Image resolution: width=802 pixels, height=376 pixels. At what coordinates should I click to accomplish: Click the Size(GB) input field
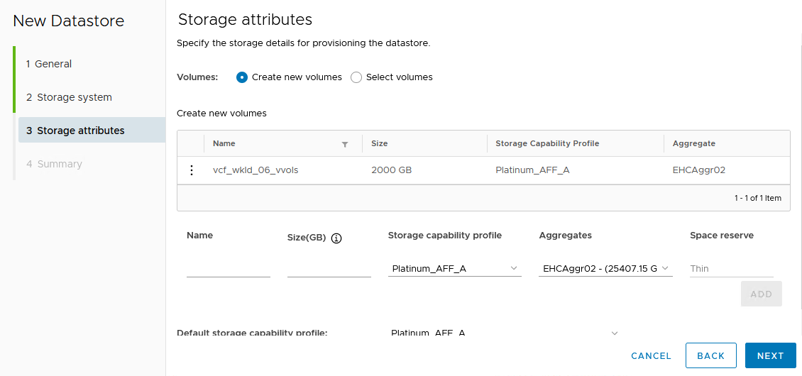(329, 268)
